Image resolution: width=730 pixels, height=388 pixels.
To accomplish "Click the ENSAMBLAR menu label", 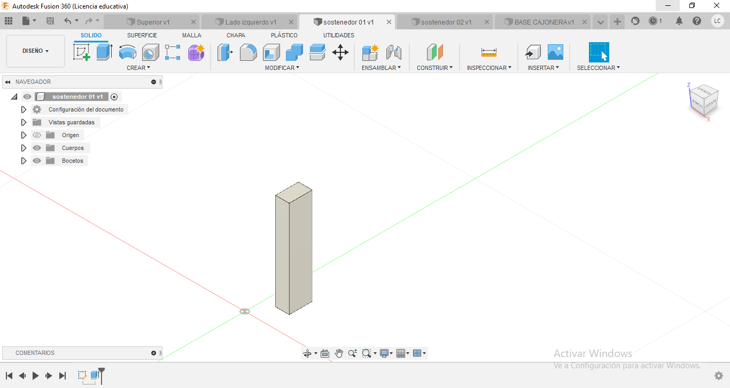I will (381, 68).
